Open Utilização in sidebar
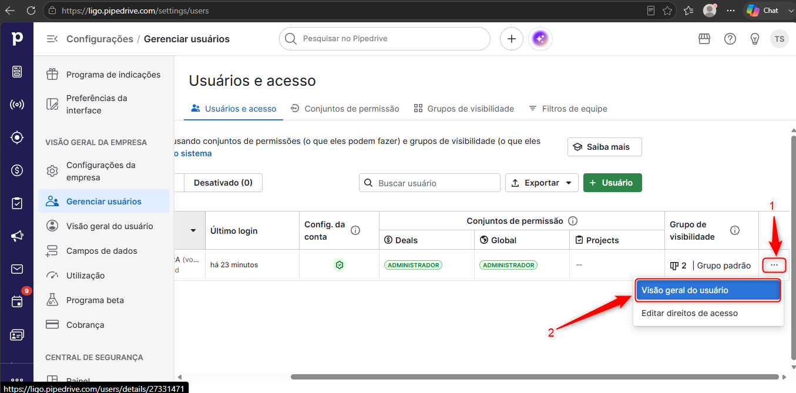 (x=103, y=276)
